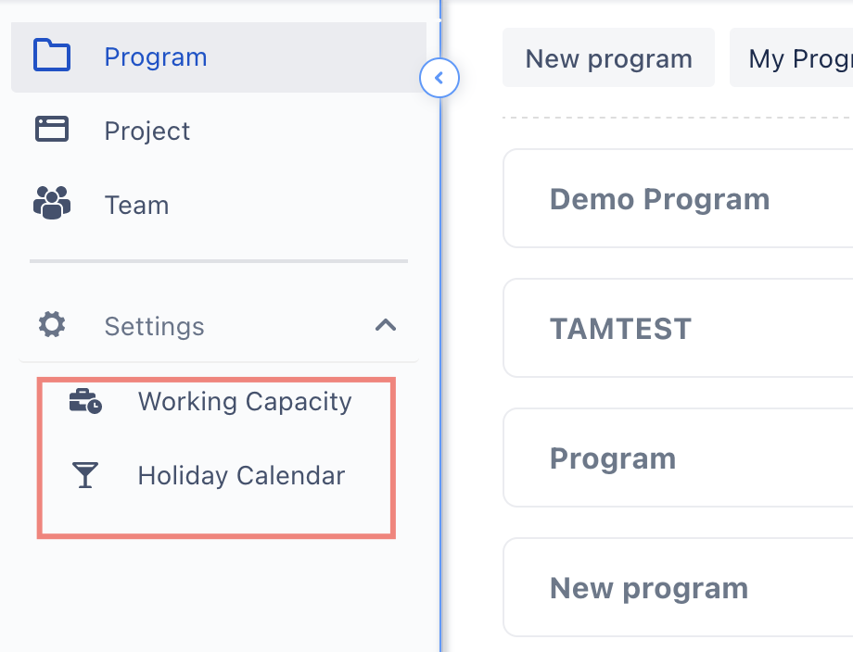Click the Holiday Calendar cocktail-glass icon

85,475
